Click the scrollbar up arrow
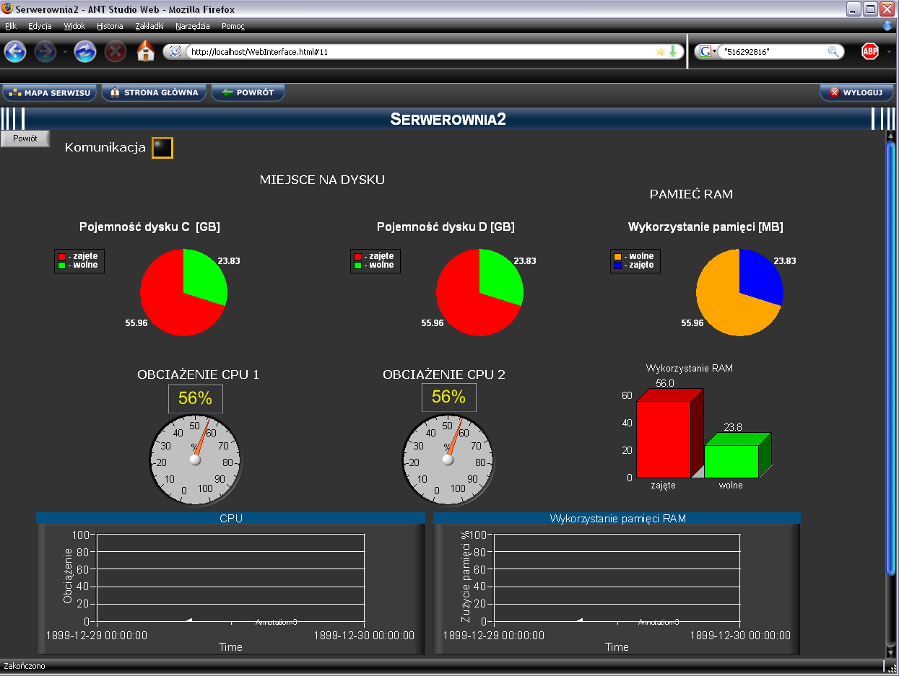899x676 pixels. tap(890, 136)
